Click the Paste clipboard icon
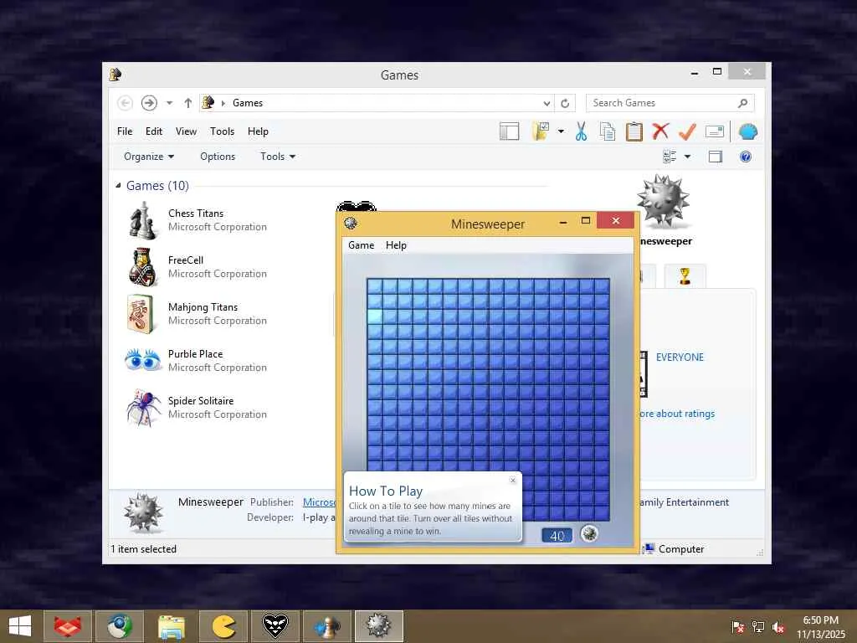The image size is (857, 643). [634, 131]
